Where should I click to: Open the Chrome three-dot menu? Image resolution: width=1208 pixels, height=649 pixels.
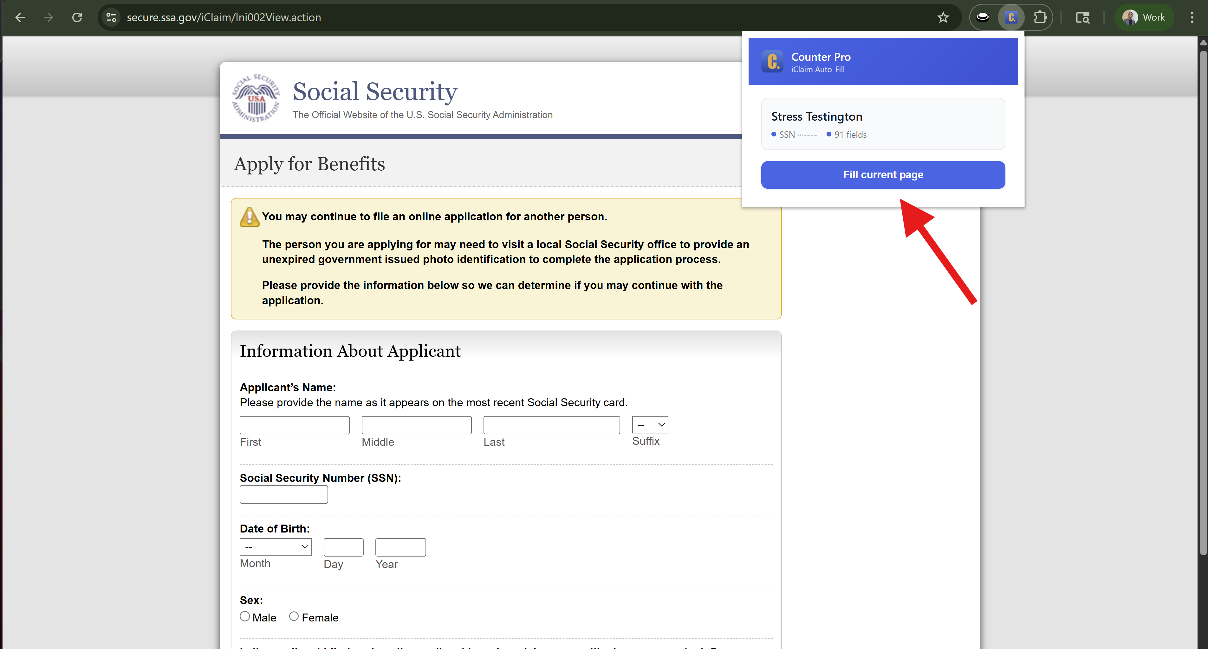1192,17
